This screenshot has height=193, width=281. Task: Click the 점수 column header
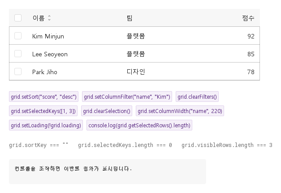coord(248,18)
